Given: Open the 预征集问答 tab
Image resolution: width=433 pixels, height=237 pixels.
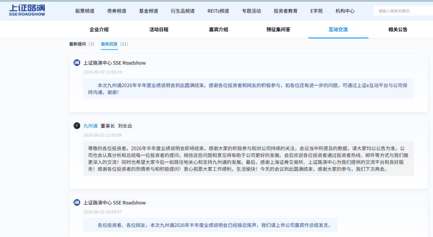Looking at the screenshot, I should (x=278, y=30).
